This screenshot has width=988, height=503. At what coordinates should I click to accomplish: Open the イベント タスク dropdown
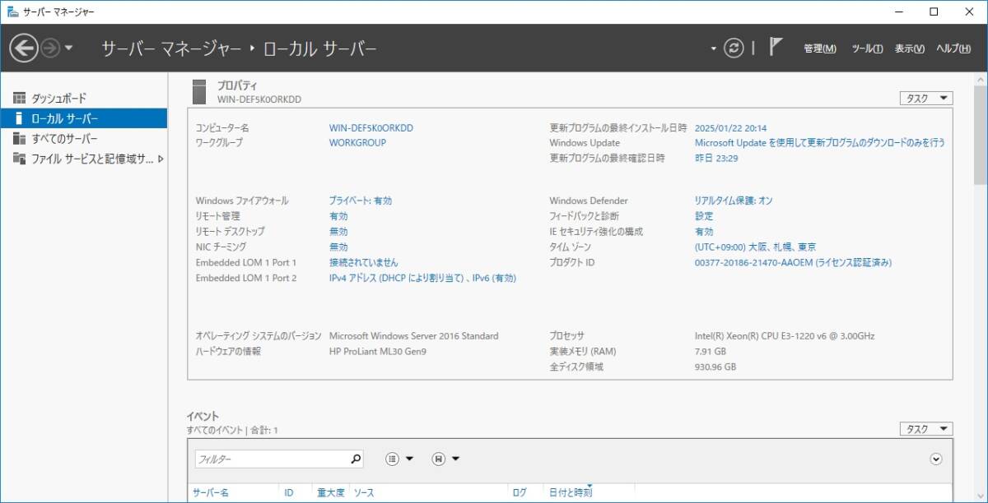[926, 429]
